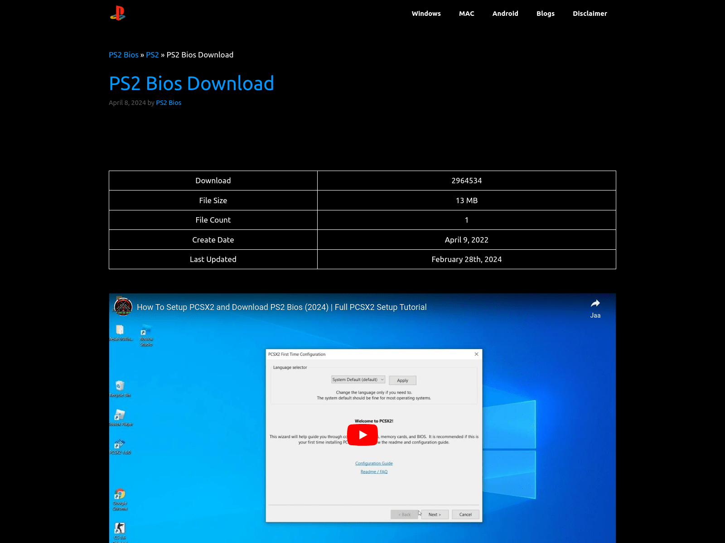
Task: Click Next button in PCSX2 dialog
Action: click(x=435, y=514)
